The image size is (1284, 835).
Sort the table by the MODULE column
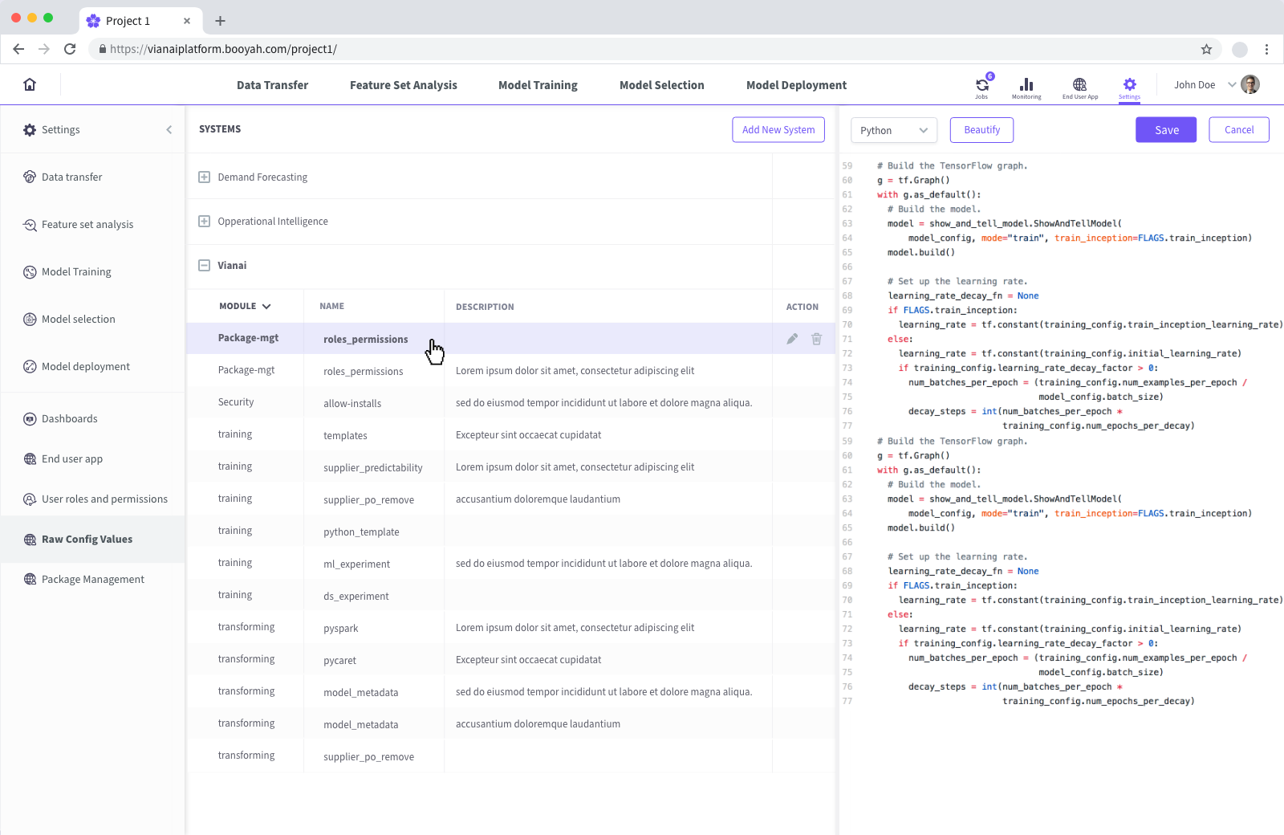(x=243, y=306)
